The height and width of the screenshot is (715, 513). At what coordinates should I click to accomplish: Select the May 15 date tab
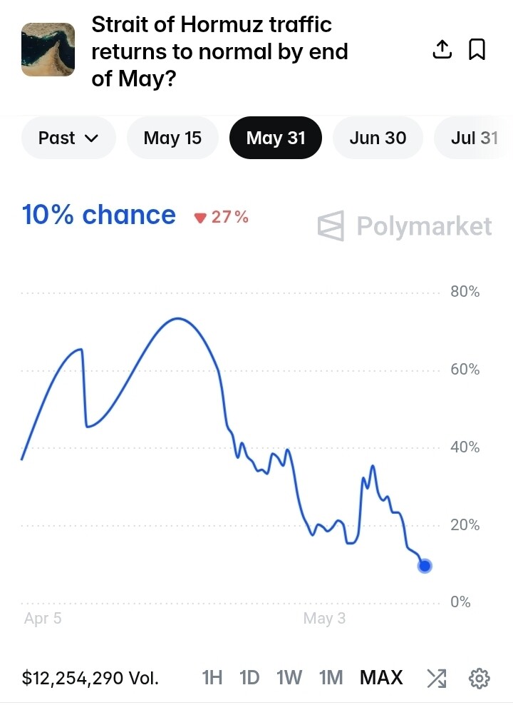point(172,138)
